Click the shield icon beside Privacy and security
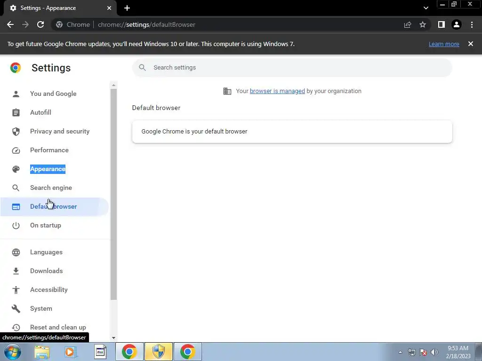Viewport: 482px width, 361px height. 16,132
